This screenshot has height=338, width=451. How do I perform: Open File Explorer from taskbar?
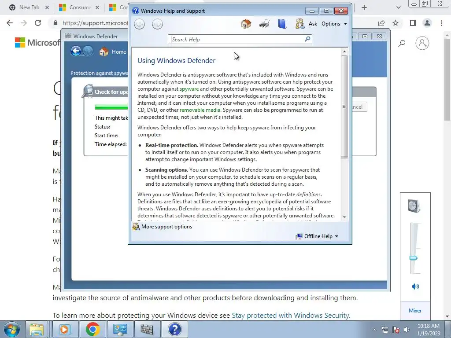click(37, 329)
